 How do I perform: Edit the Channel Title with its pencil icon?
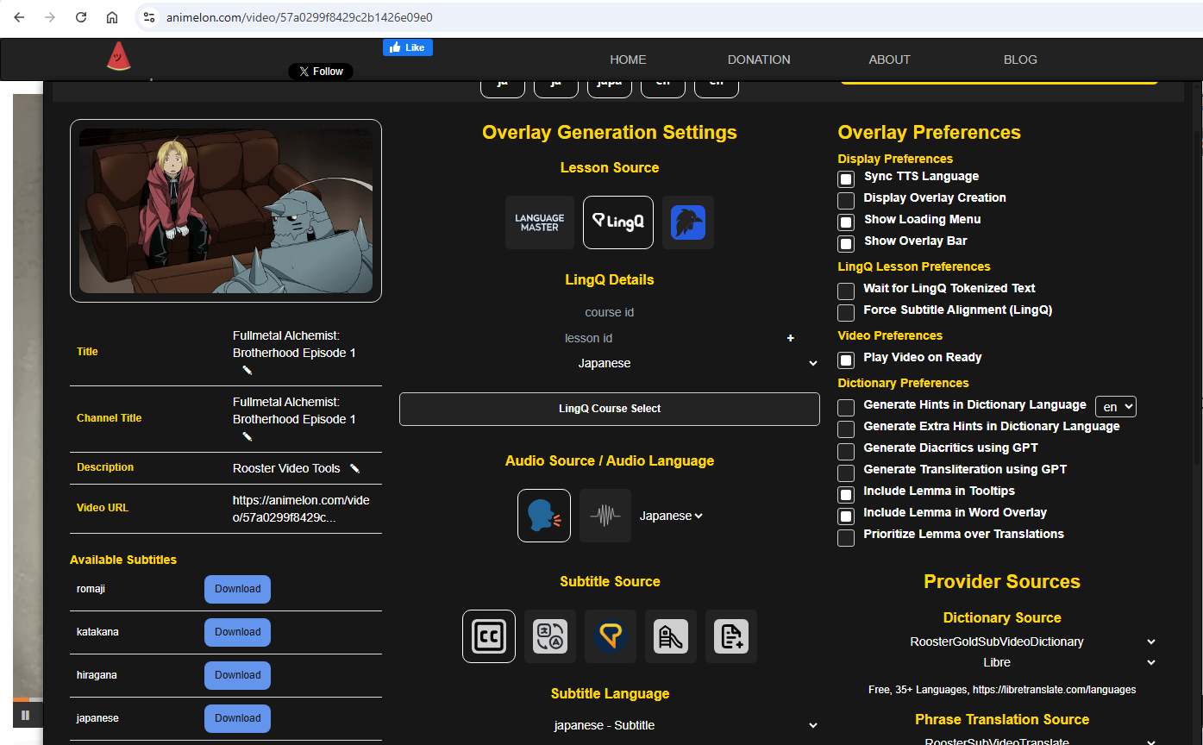(247, 436)
